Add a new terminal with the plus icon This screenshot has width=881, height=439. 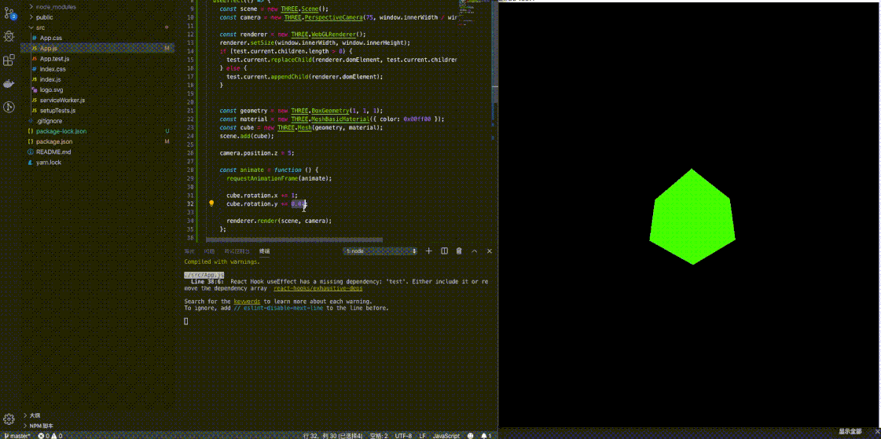[428, 251]
